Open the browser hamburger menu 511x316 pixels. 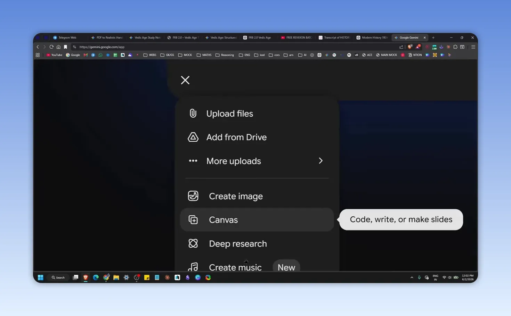[473, 47]
